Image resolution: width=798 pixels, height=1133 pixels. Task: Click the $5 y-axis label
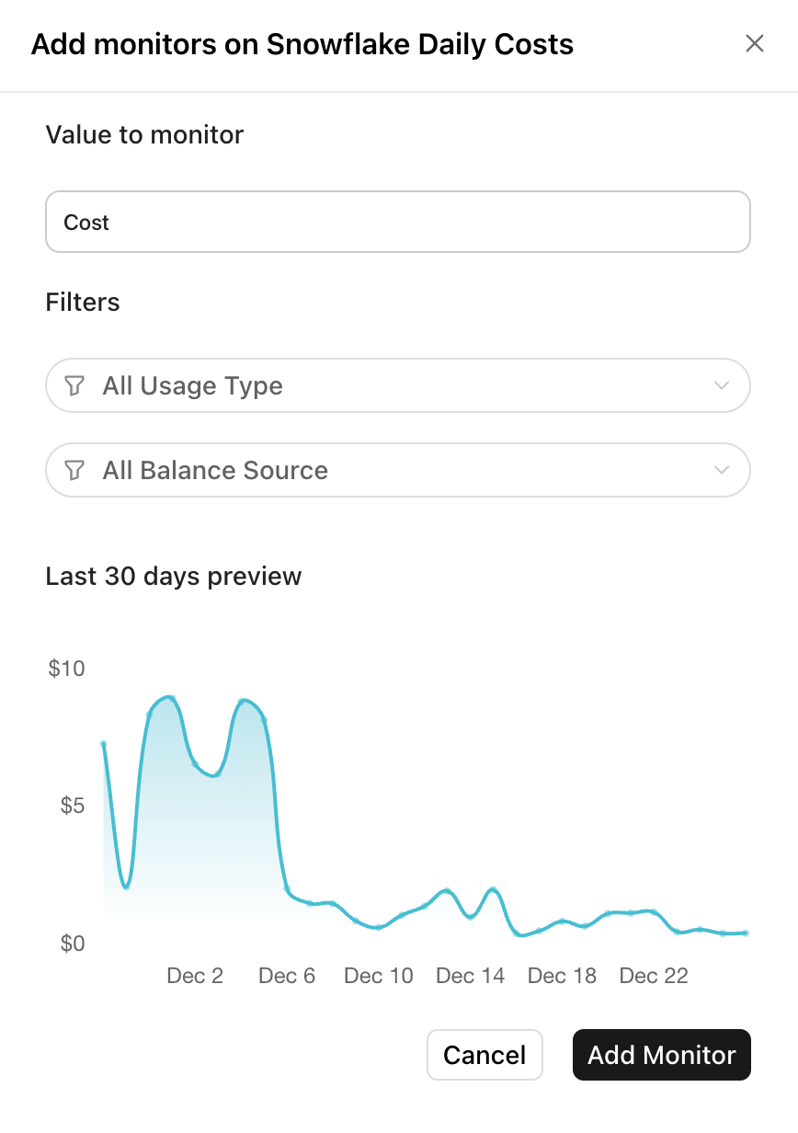73,806
